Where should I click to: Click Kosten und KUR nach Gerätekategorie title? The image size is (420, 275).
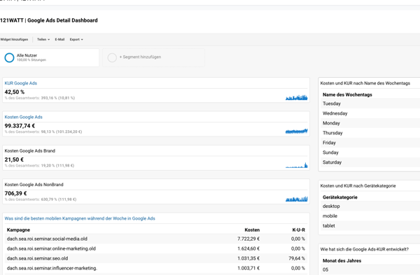coord(358,186)
